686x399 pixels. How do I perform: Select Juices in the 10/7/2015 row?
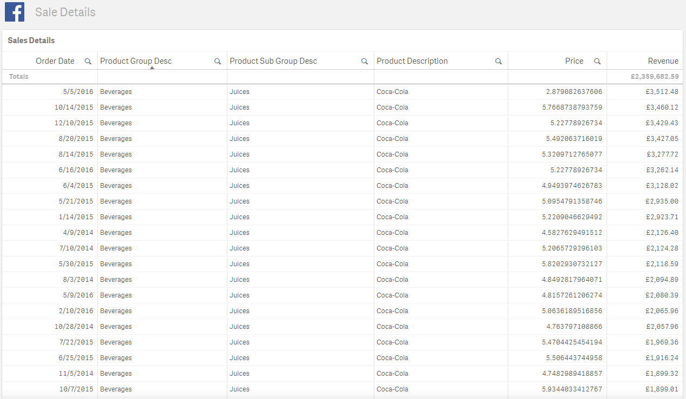tap(239, 389)
